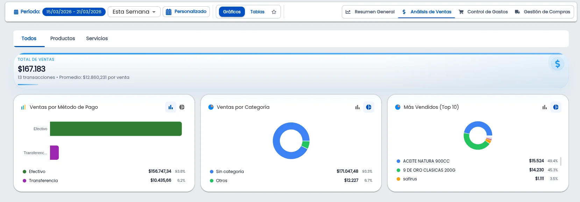Click the green Efectivo legend dot

[24, 172]
